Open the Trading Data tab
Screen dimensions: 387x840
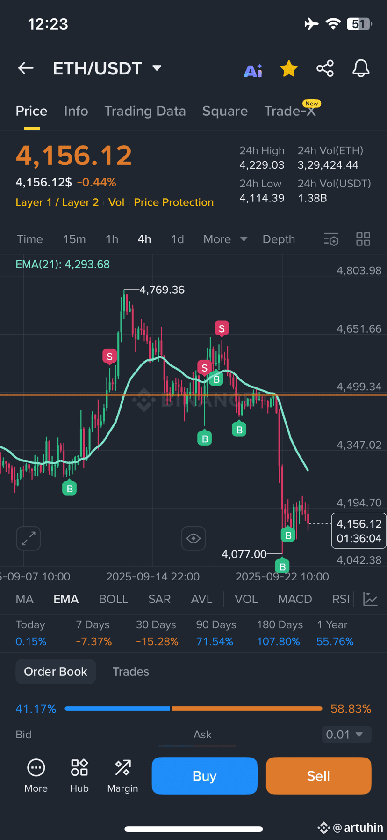coord(145,111)
